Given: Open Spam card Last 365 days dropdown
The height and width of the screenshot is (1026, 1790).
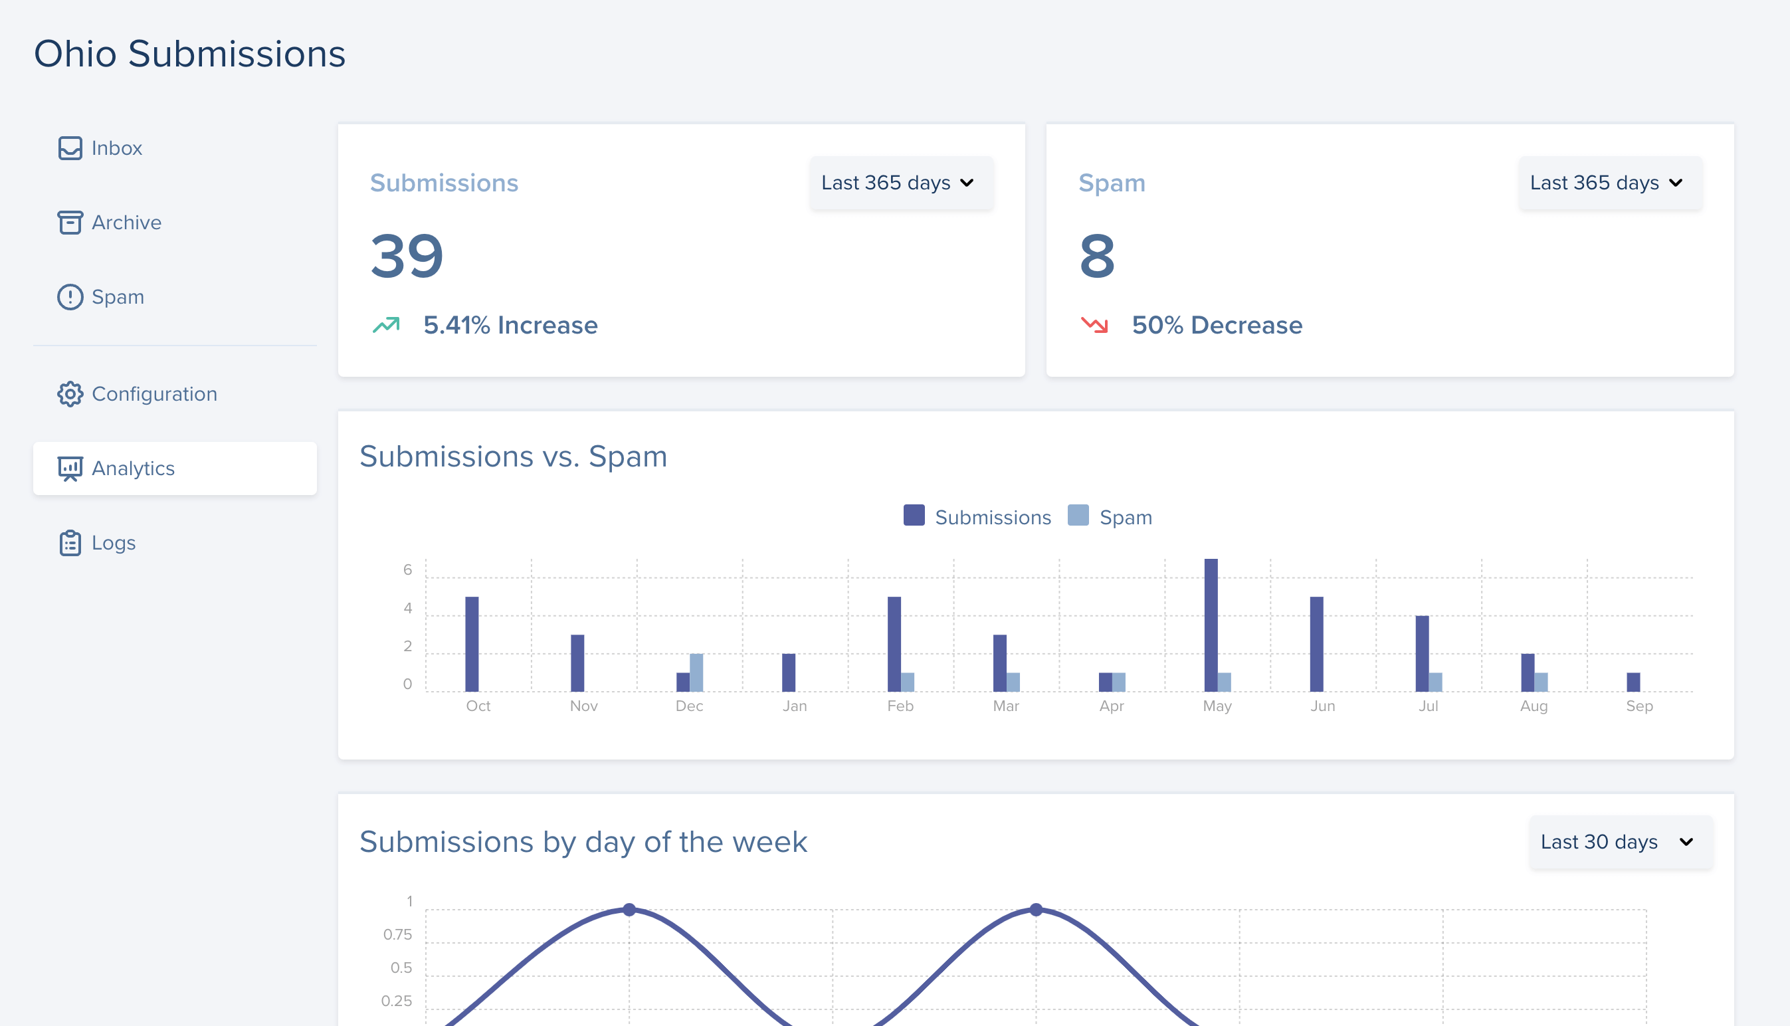Looking at the screenshot, I should tap(1610, 183).
